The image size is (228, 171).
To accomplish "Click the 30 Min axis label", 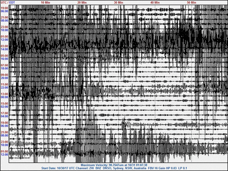I will pyautogui.click(x=119, y=2).
